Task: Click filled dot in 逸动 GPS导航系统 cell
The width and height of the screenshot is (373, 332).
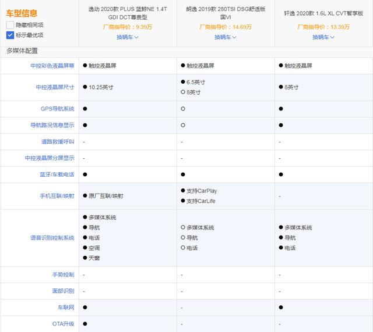Action: (85, 109)
